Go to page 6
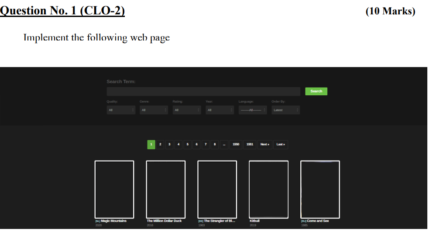Image resolution: width=433 pixels, height=232 pixels. (196, 145)
